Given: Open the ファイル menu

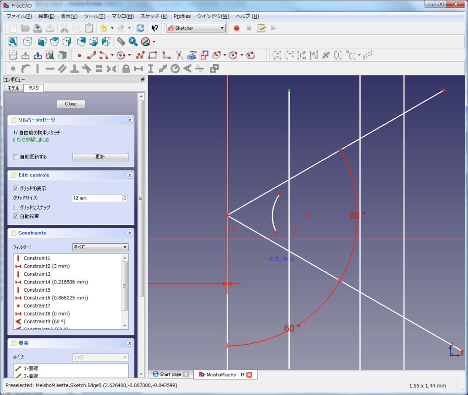Looking at the screenshot, I should coord(19,16).
